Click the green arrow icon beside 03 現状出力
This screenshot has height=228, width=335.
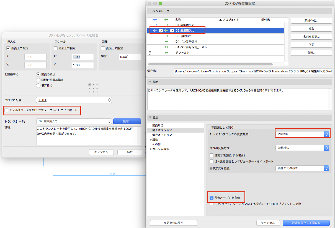166,36
